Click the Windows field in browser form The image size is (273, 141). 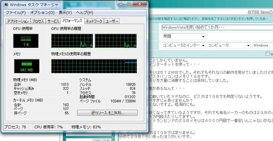tap(263, 45)
